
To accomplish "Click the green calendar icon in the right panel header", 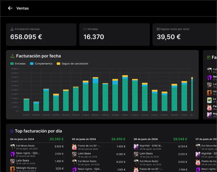I will (209, 58).
